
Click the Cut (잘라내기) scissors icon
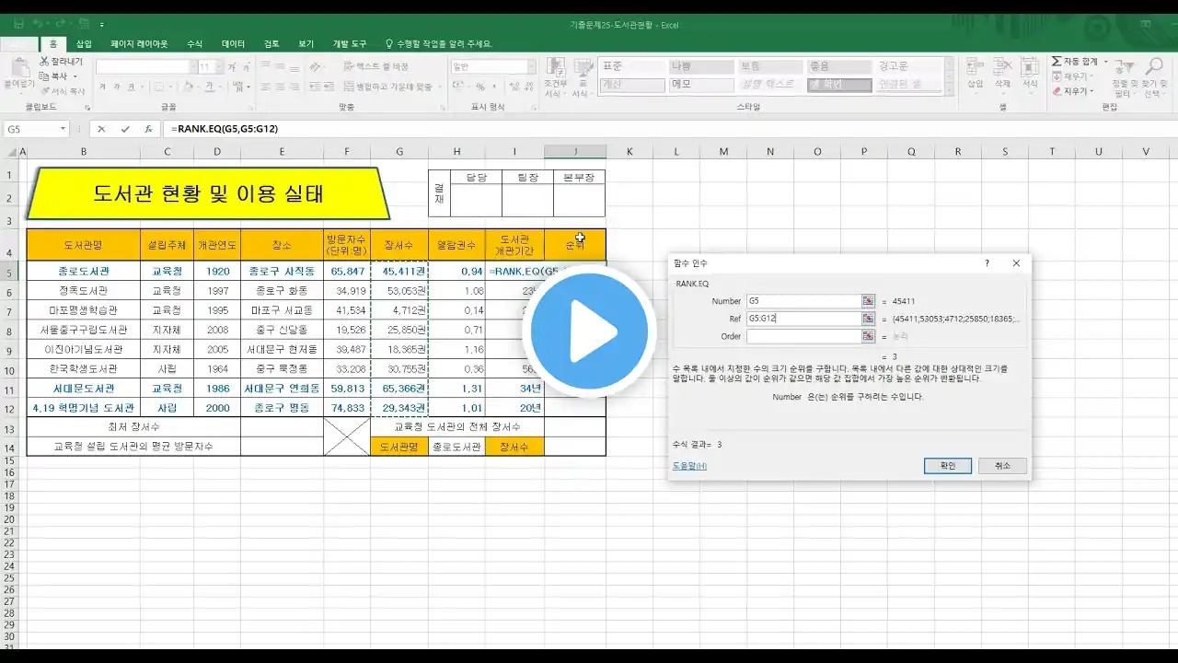click(44, 62)
